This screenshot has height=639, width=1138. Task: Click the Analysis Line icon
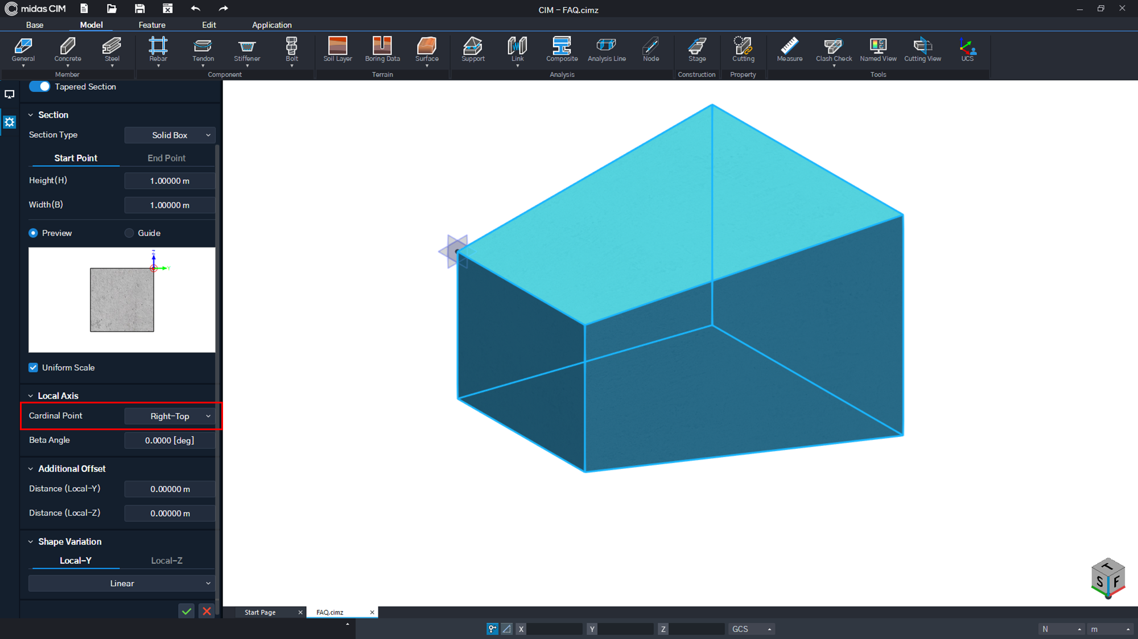point(607,50)
